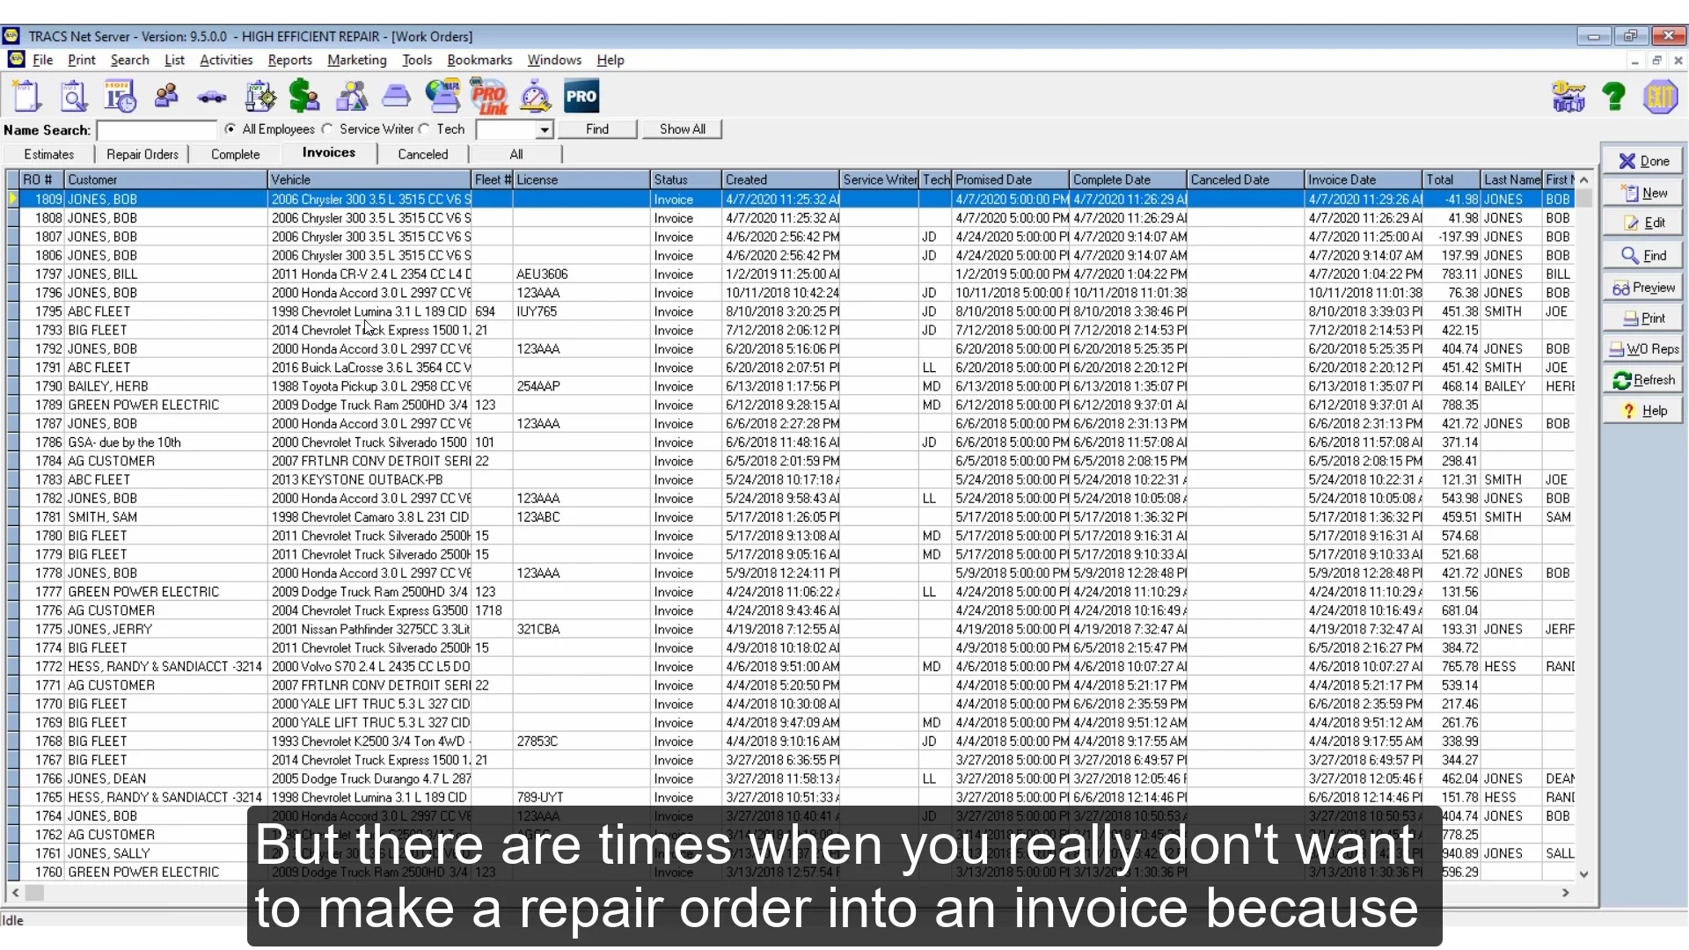
Task: Click the Show All button
Action: point(682,129)
